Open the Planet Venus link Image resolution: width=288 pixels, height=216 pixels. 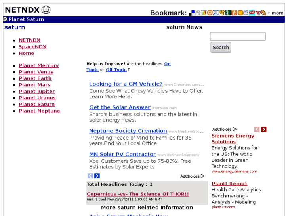point(36,72)
